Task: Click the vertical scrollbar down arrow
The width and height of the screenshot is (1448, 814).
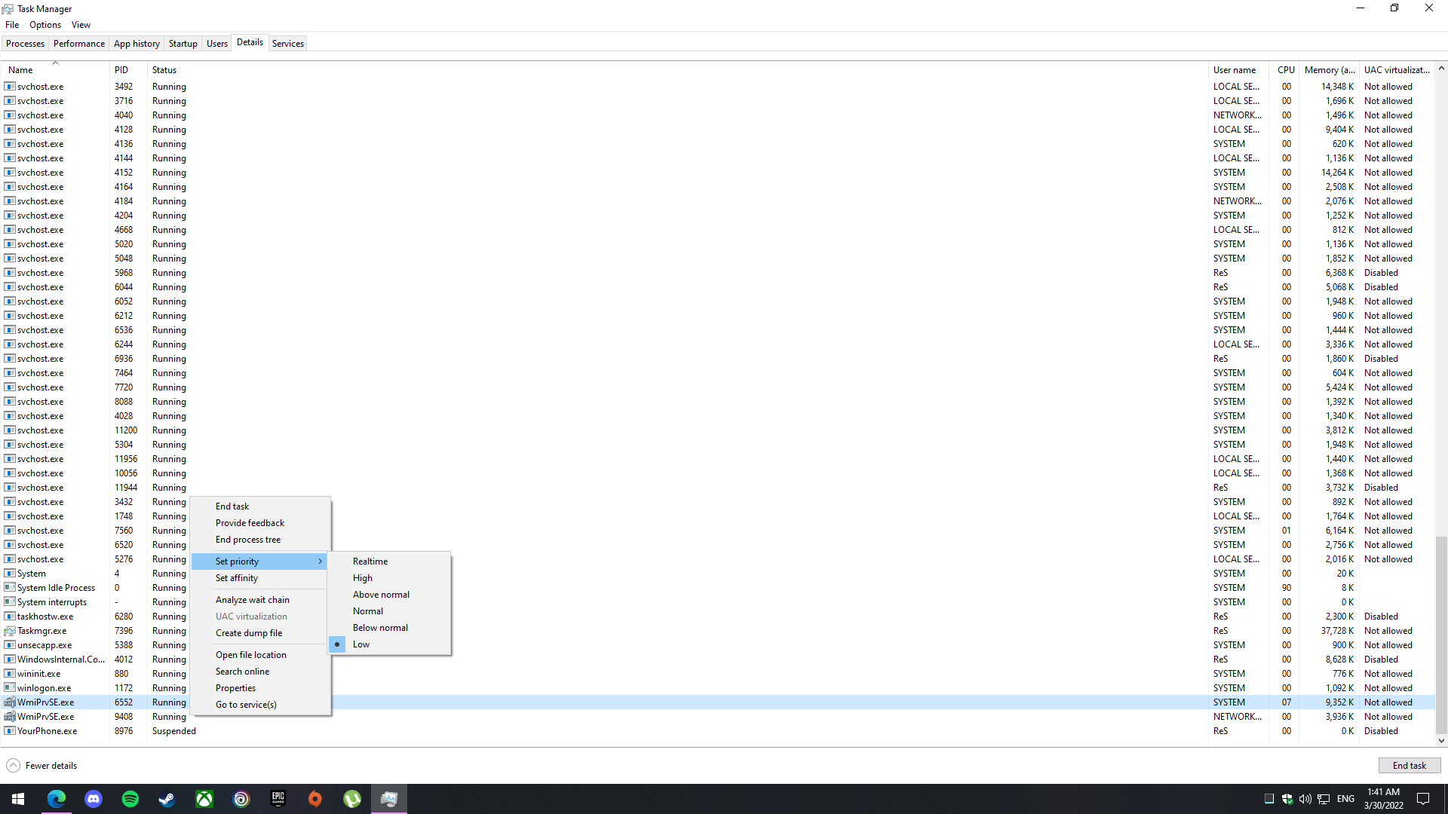Action: [1441, 741]
